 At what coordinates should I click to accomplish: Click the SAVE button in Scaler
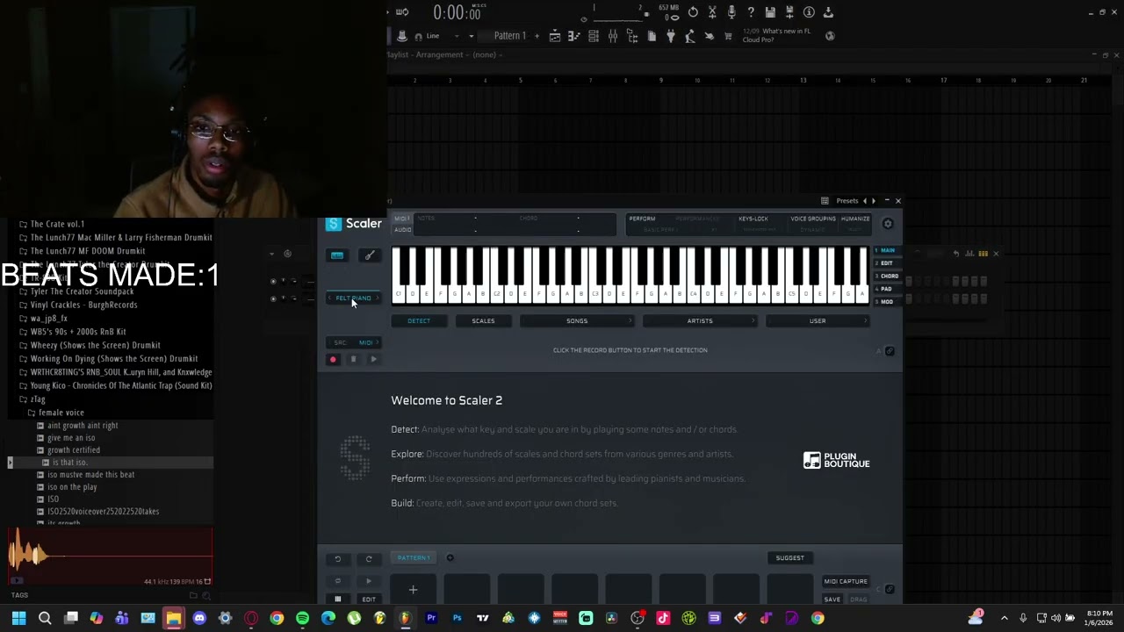pos(832,600)
